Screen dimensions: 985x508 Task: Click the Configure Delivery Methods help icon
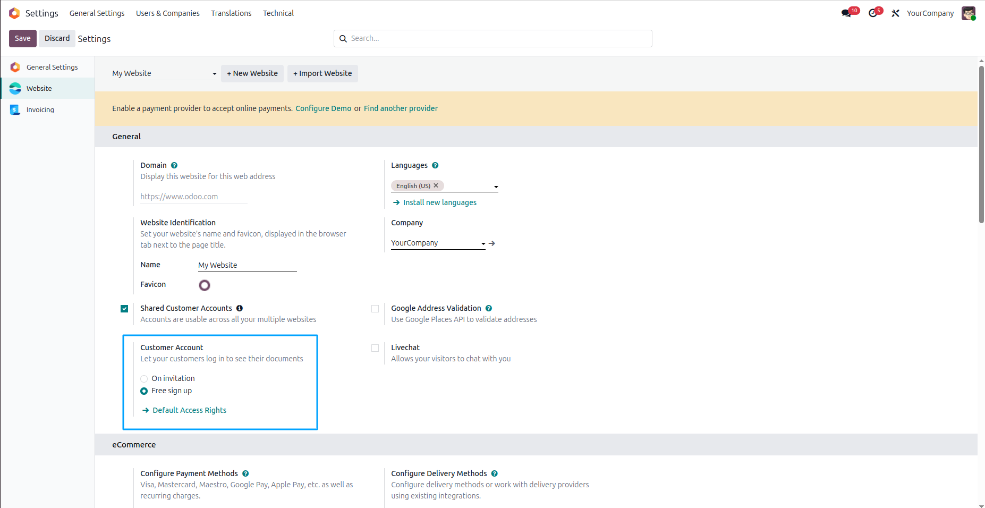pos(495,473)
